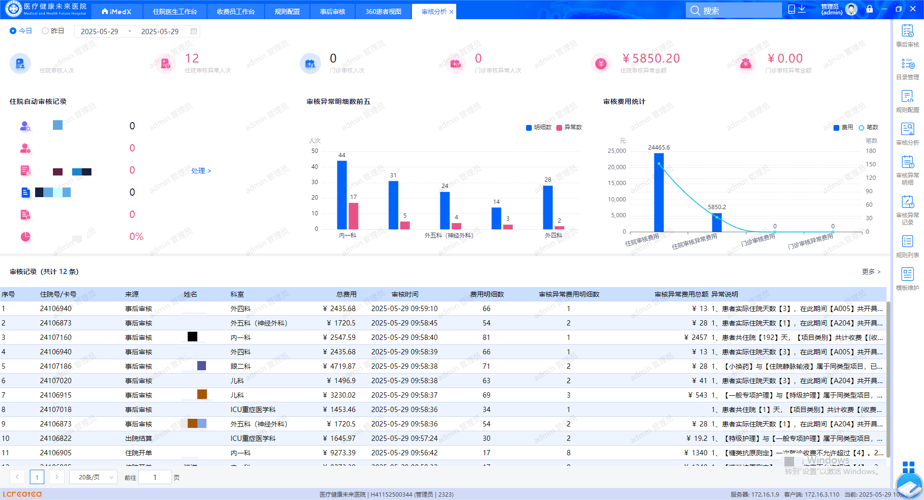
Task: Click the 审核时间 column header
Action: point(405,294)
